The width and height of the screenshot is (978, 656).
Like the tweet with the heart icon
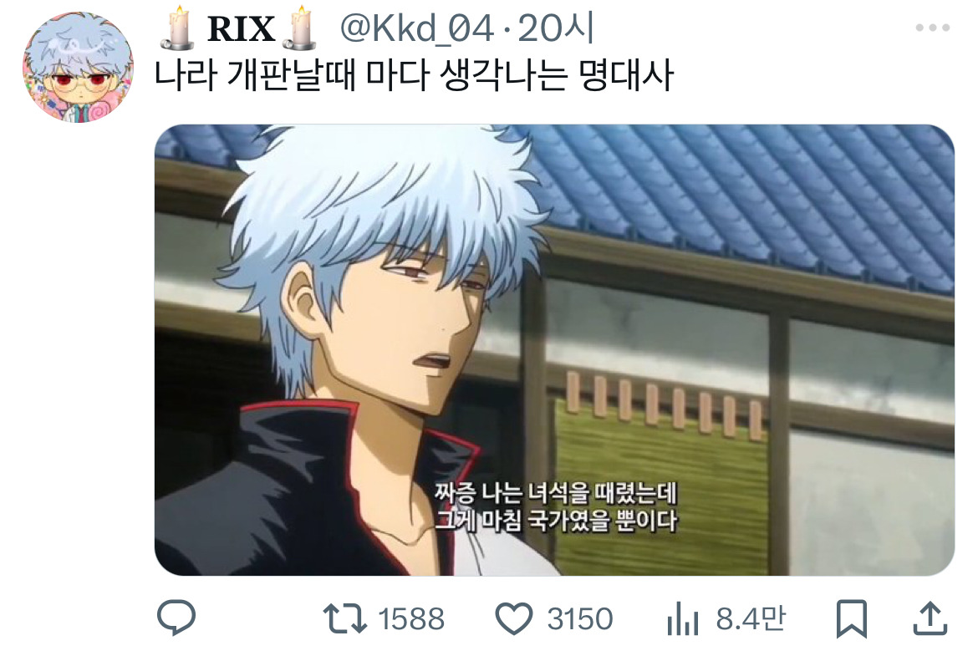click(x=514, y=618)
